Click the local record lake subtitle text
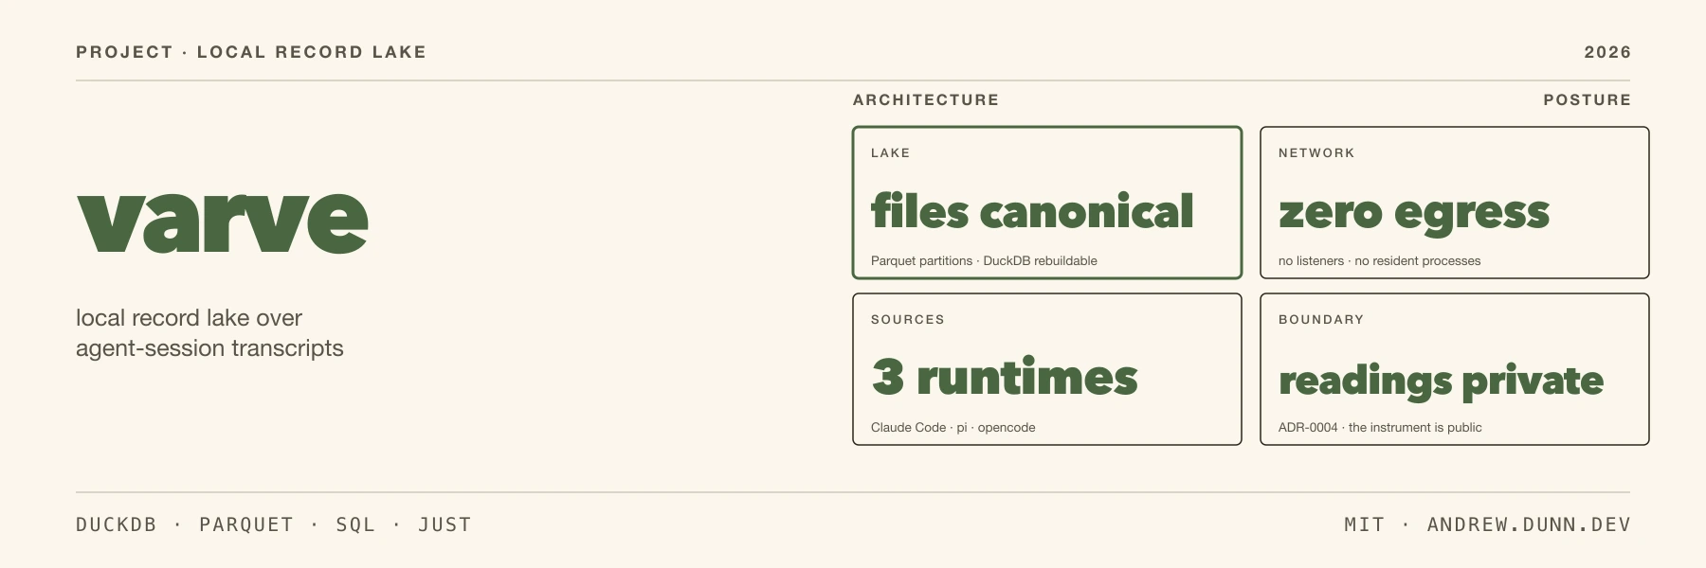This screenshot has height=568, width=1706. tap(209, 333)
